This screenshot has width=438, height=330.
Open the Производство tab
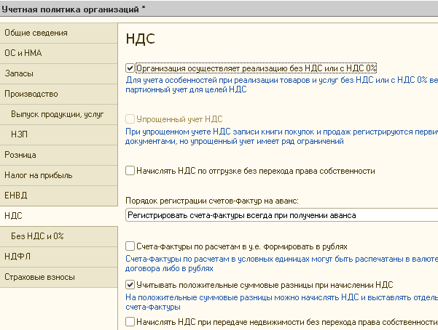pos(58,94)
